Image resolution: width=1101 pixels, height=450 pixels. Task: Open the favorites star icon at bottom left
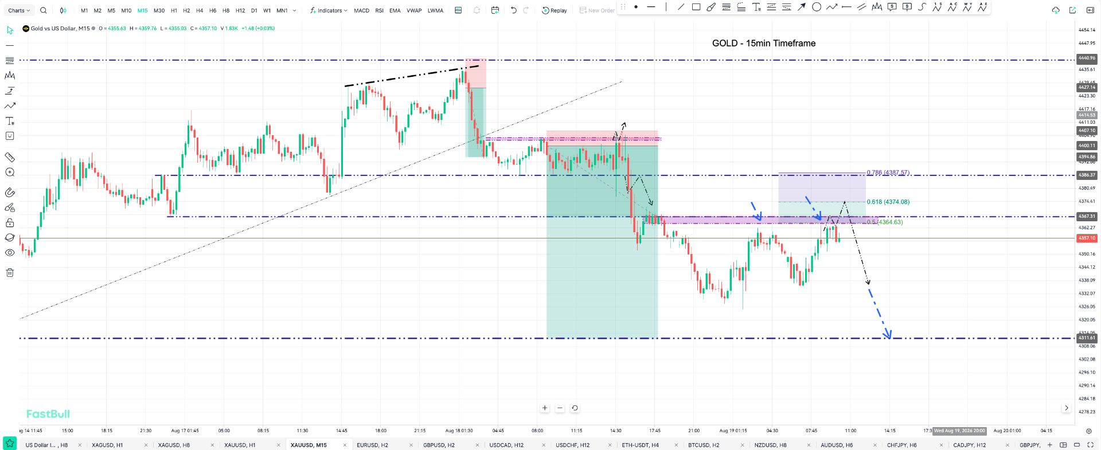coord(10,444)
